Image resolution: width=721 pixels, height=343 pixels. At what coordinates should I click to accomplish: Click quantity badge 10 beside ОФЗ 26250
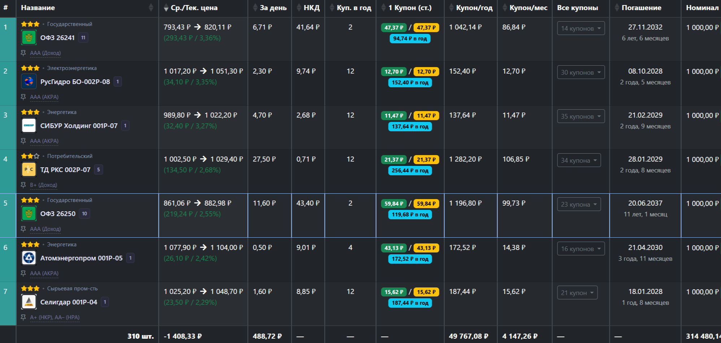pyautogui.click(x=84, y=214)
